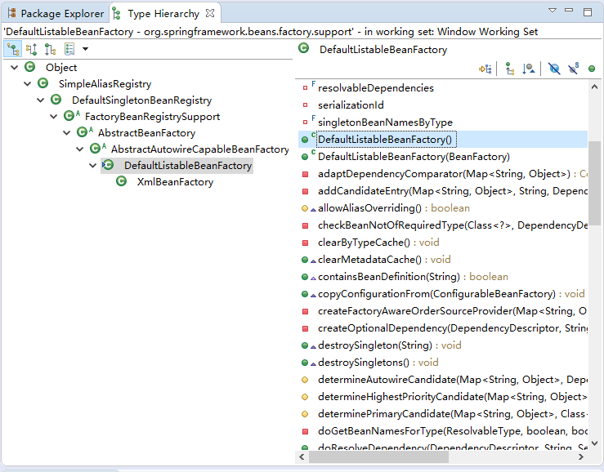This screenshot has width=604, height=472.
Task: Select containsBeanDefinition(String) method
Action: pyautogui.click(x=413, y=277)
